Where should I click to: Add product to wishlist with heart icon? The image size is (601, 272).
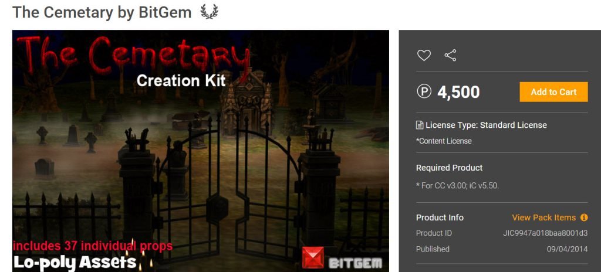pyautogui.click(x=424, y=55)
